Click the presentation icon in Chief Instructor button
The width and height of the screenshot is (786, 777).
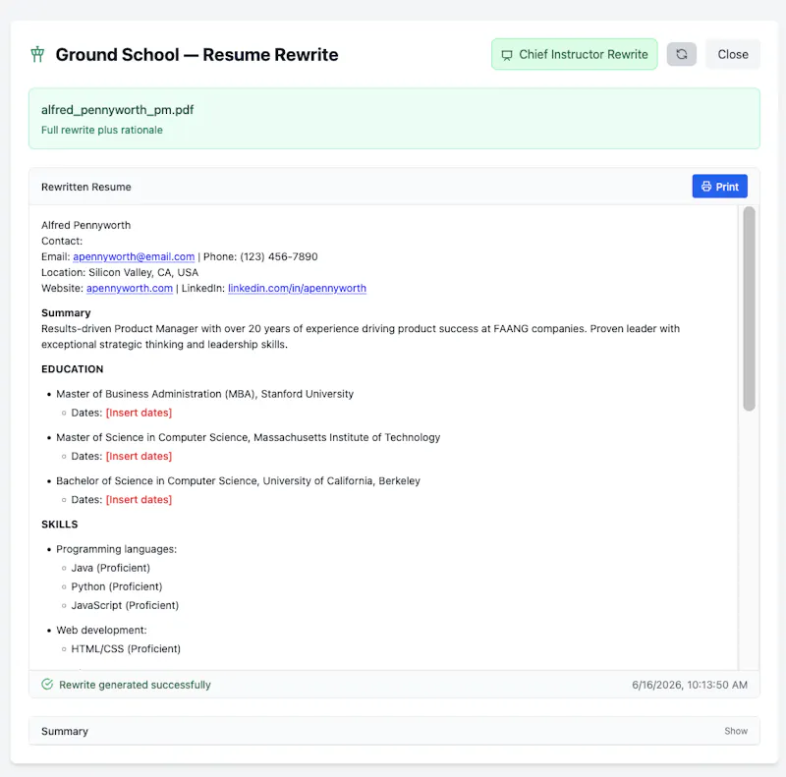click(507, 55)
